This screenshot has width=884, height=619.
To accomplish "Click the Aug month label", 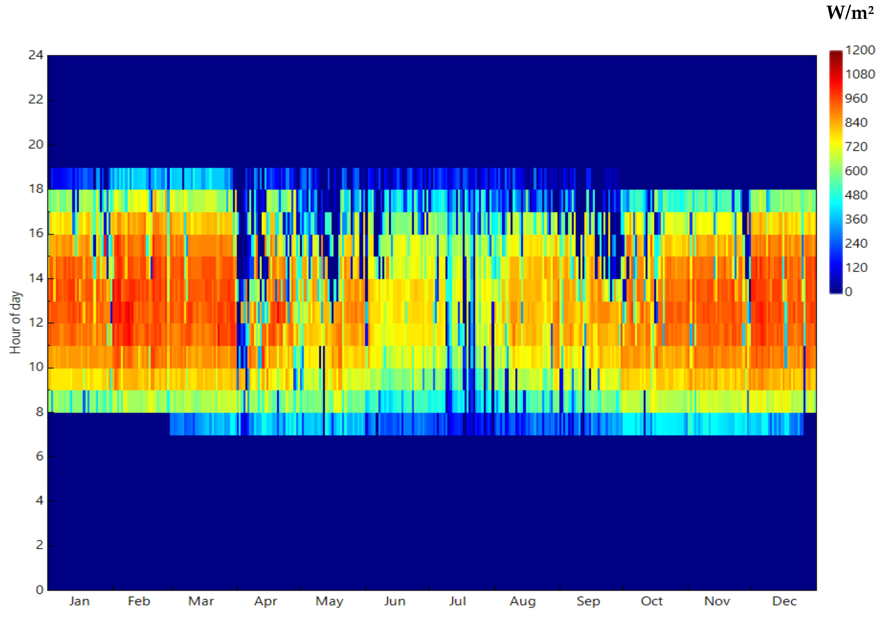I will click(x=522, y=601).
